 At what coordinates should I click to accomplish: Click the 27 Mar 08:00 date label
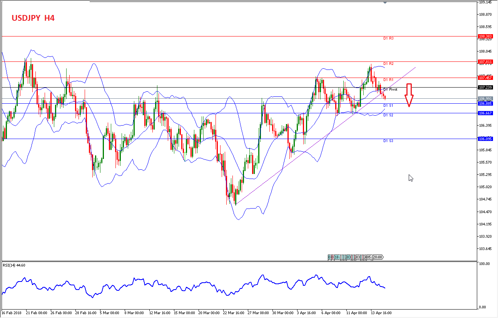coord(258,313)
